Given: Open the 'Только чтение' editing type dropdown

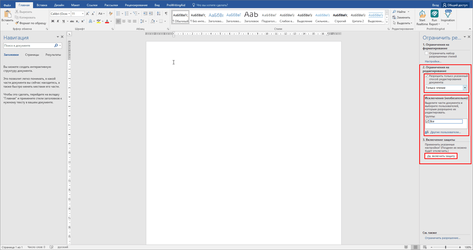Looking at the screenshot, I should 465,88.
